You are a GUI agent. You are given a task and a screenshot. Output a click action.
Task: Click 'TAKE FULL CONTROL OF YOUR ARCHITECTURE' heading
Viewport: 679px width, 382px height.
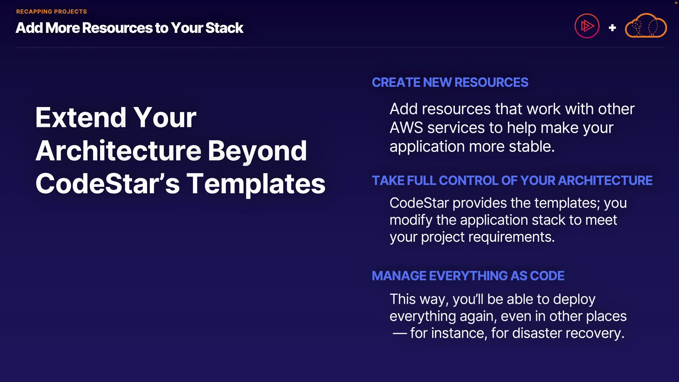(512, 180)
